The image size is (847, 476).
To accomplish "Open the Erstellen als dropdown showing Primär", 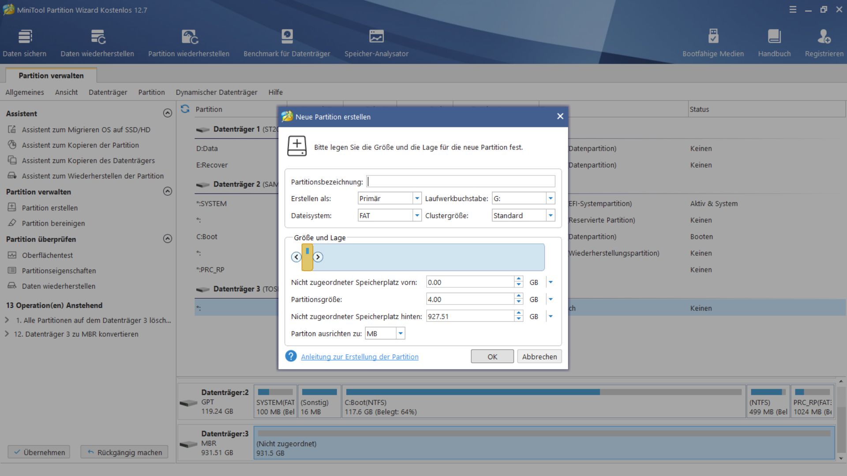I will coord(416,198).
